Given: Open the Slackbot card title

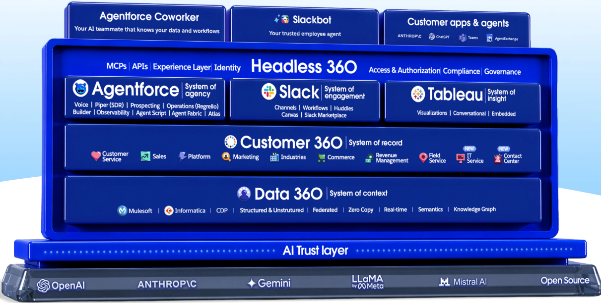Looking at the screenshot, I should click(312, 20).
